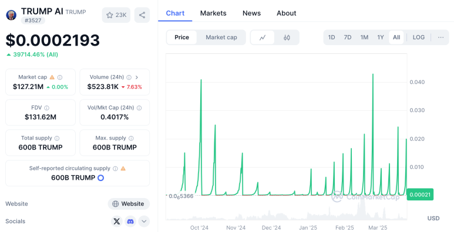Select the Market cap chart toggle
Image resolution: width=454 pixels, height=232 pixels.
221,37
